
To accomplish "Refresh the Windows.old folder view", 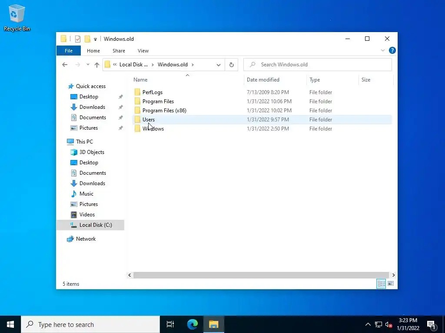I will (x=232, y=65).
